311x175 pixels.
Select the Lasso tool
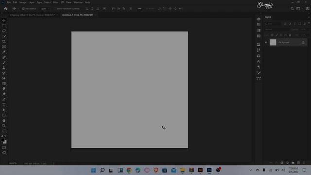click(4, 31)
